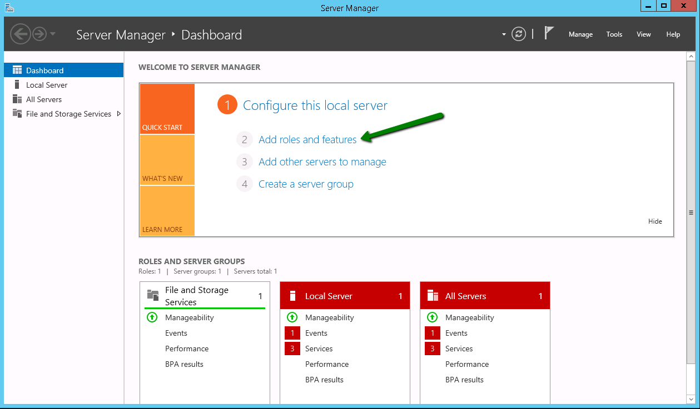Click the scrollbar up arrow
Viewport: 700px width, 409px height.
click(x=691, y=57)
